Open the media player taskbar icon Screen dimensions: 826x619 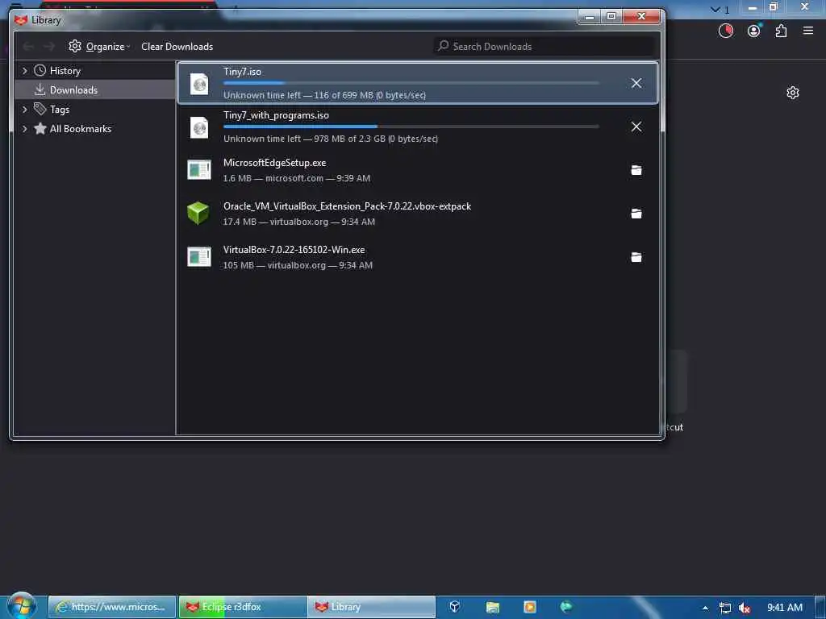point(529,607)
